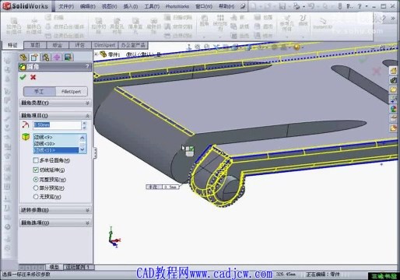Viewport: 400px width, 280px height.
Task: Enable the 多半径圆角 checkbox
Action: [x=36, y=160]
